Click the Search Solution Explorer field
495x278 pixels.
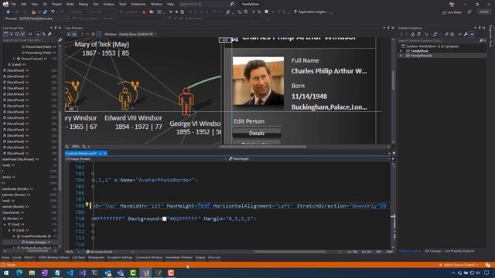click(x=439, y=41)
